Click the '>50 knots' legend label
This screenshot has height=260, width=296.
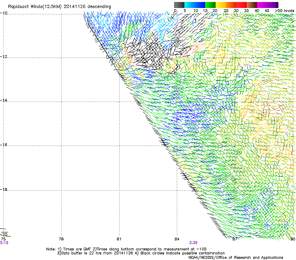(x=284, y=11)
